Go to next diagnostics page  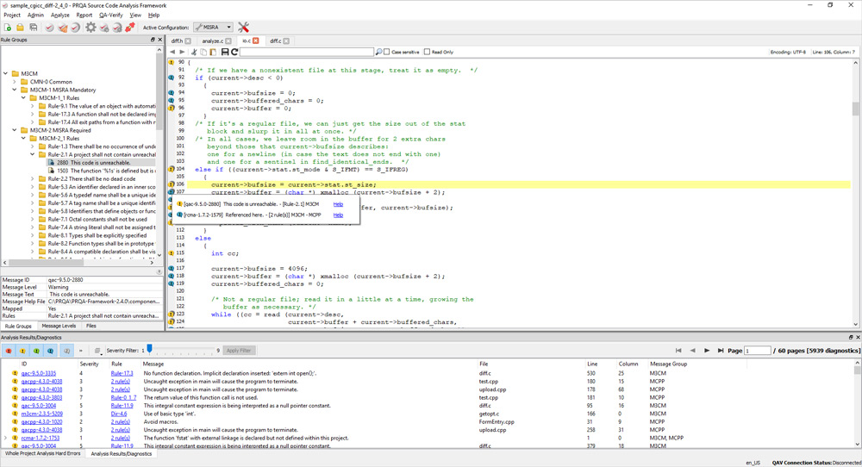pos(707,351)
